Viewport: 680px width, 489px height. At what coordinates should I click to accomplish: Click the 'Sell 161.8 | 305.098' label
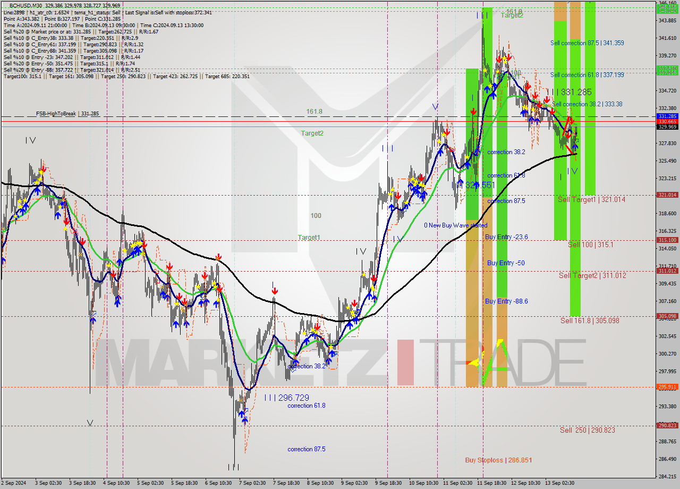590,321
